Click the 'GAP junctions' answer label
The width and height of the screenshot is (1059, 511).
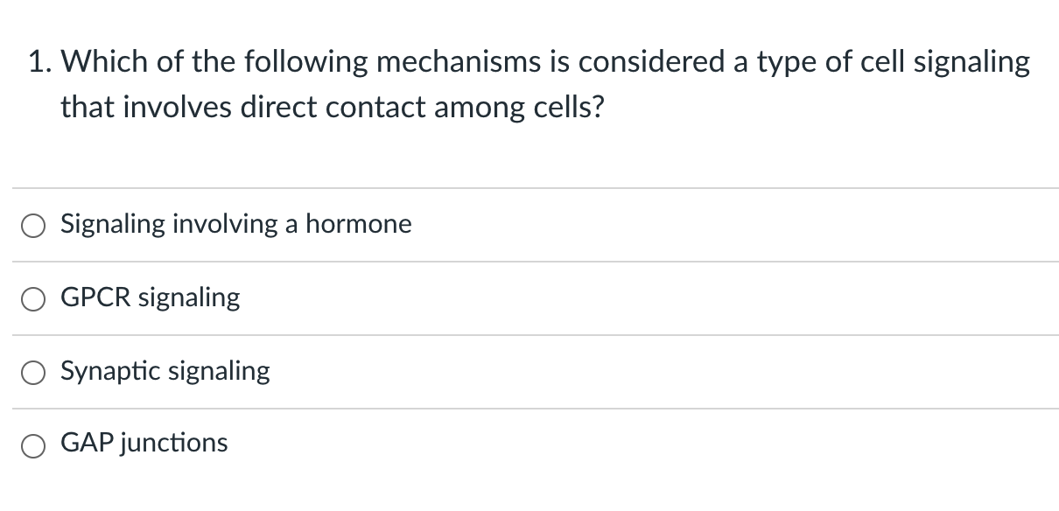[x=144, y=444]
